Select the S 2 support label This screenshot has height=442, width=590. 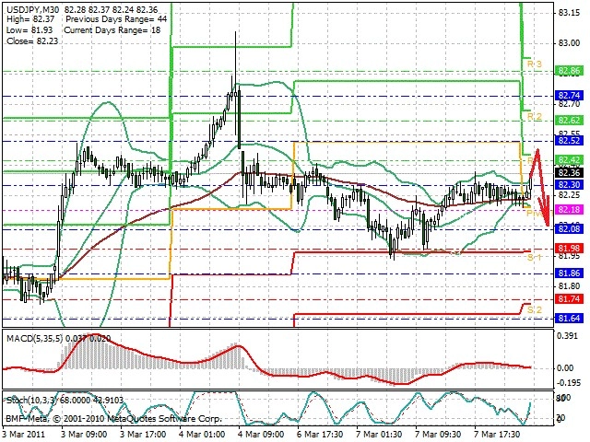click(535, 310)
